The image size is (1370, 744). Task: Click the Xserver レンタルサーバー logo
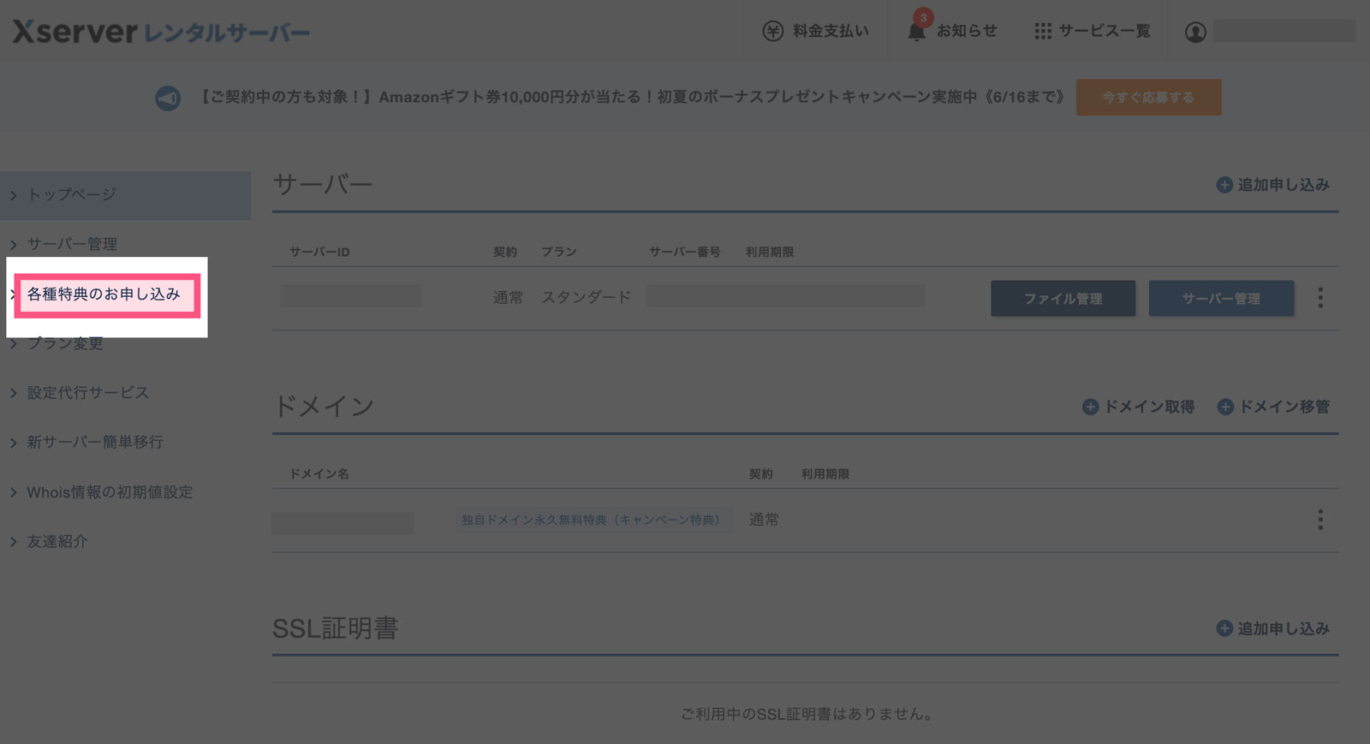[x=161, y=33]
